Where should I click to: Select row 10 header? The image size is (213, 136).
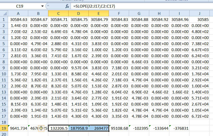4,74
